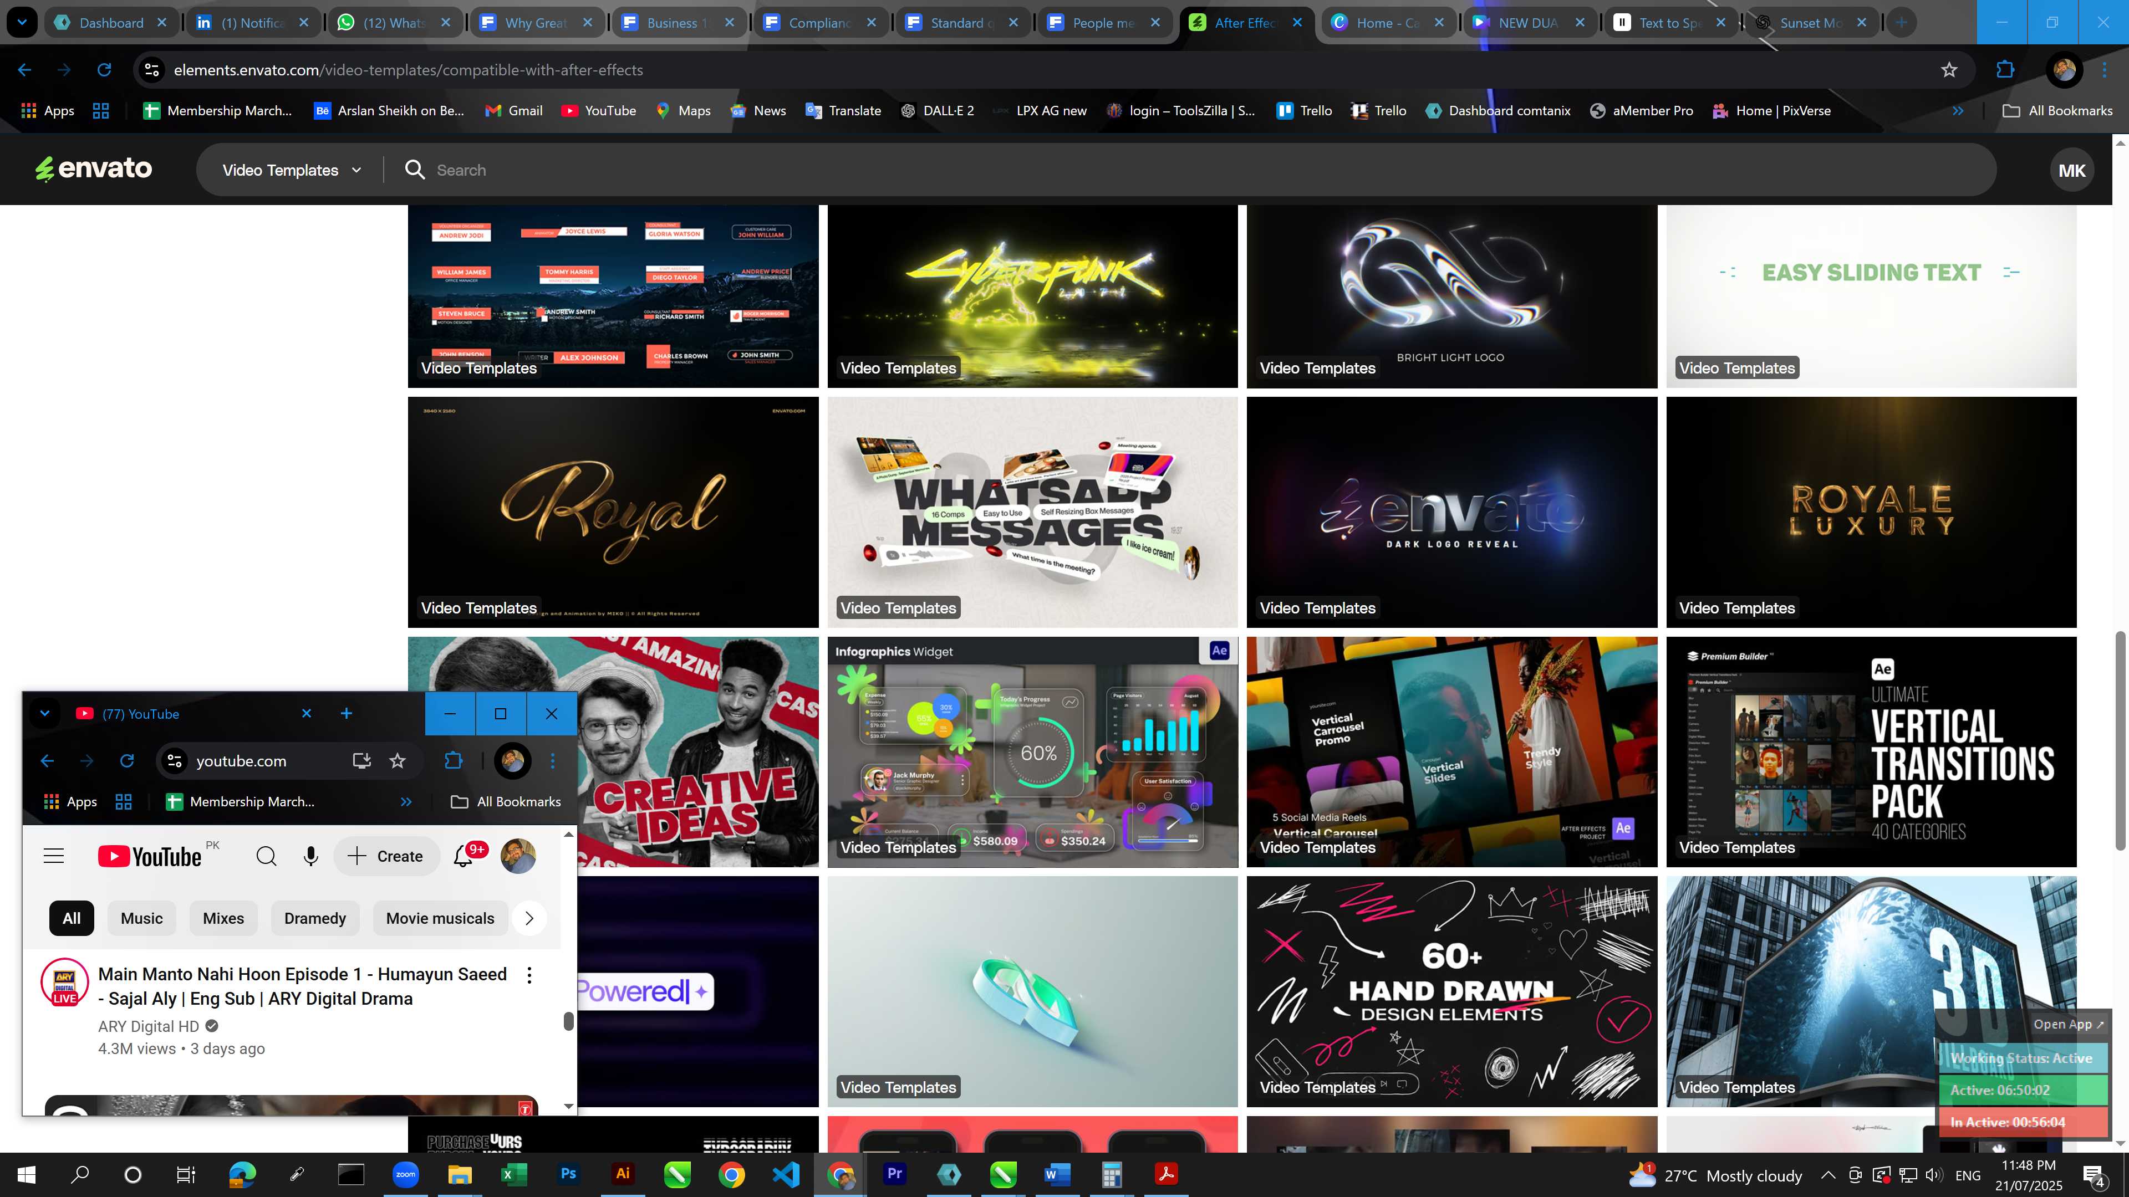Open Chrome menu three dots in YouTube window
This screenshot has width=2129, height=1197.
553,761
